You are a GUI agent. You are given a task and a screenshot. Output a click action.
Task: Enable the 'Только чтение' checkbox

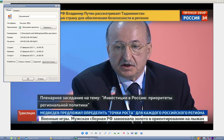pyautogui.click(x=17, y=62)
